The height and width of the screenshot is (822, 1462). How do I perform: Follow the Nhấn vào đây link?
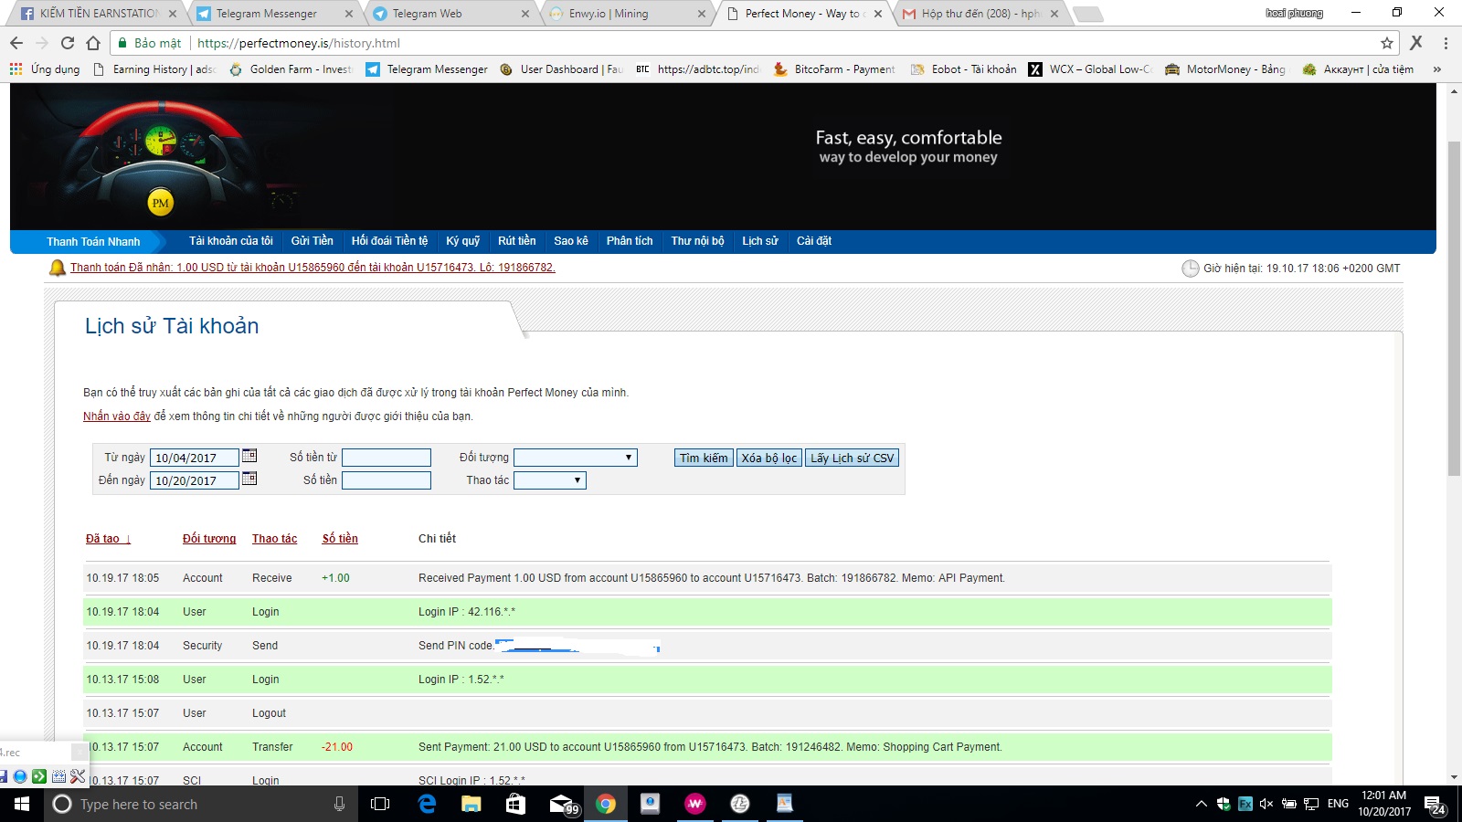point(117,416)
